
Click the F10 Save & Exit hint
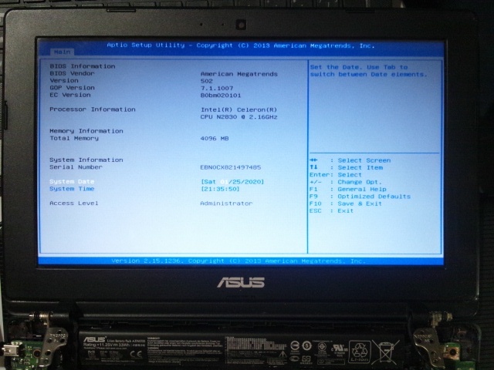346,203
